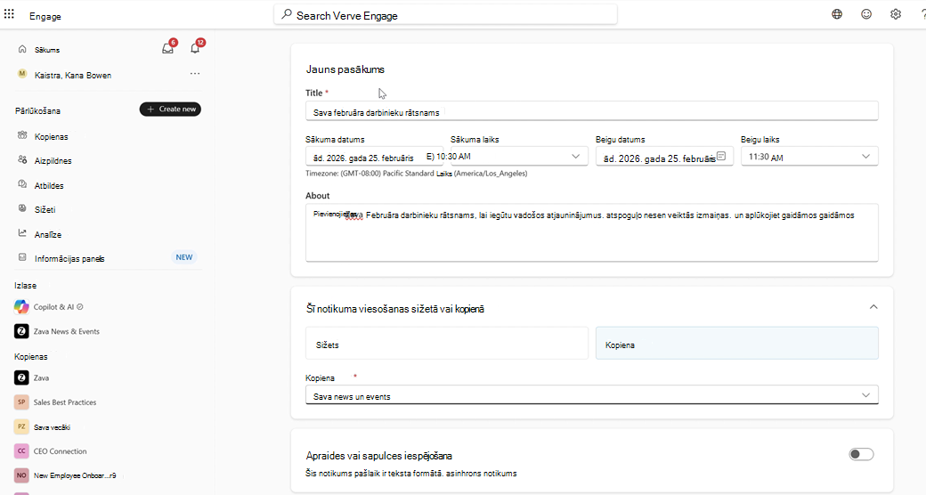Open the Sākuma laiks 10:30 AM dropdown

point(519,157)
